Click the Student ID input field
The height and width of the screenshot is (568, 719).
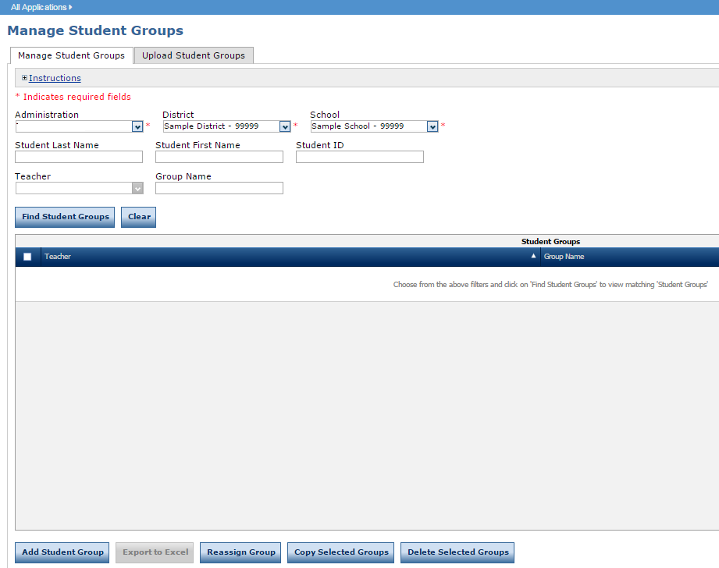coord(359,157)
